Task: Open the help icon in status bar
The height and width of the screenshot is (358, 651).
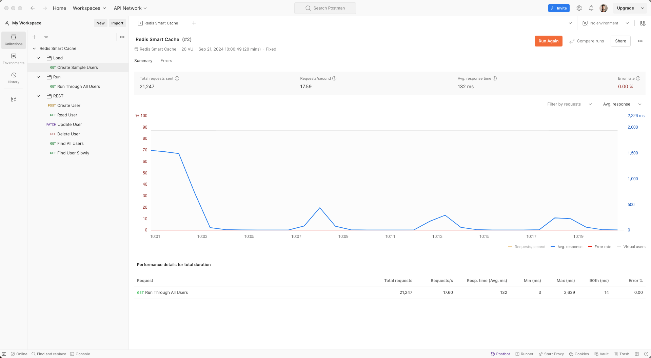Action: 646,354
